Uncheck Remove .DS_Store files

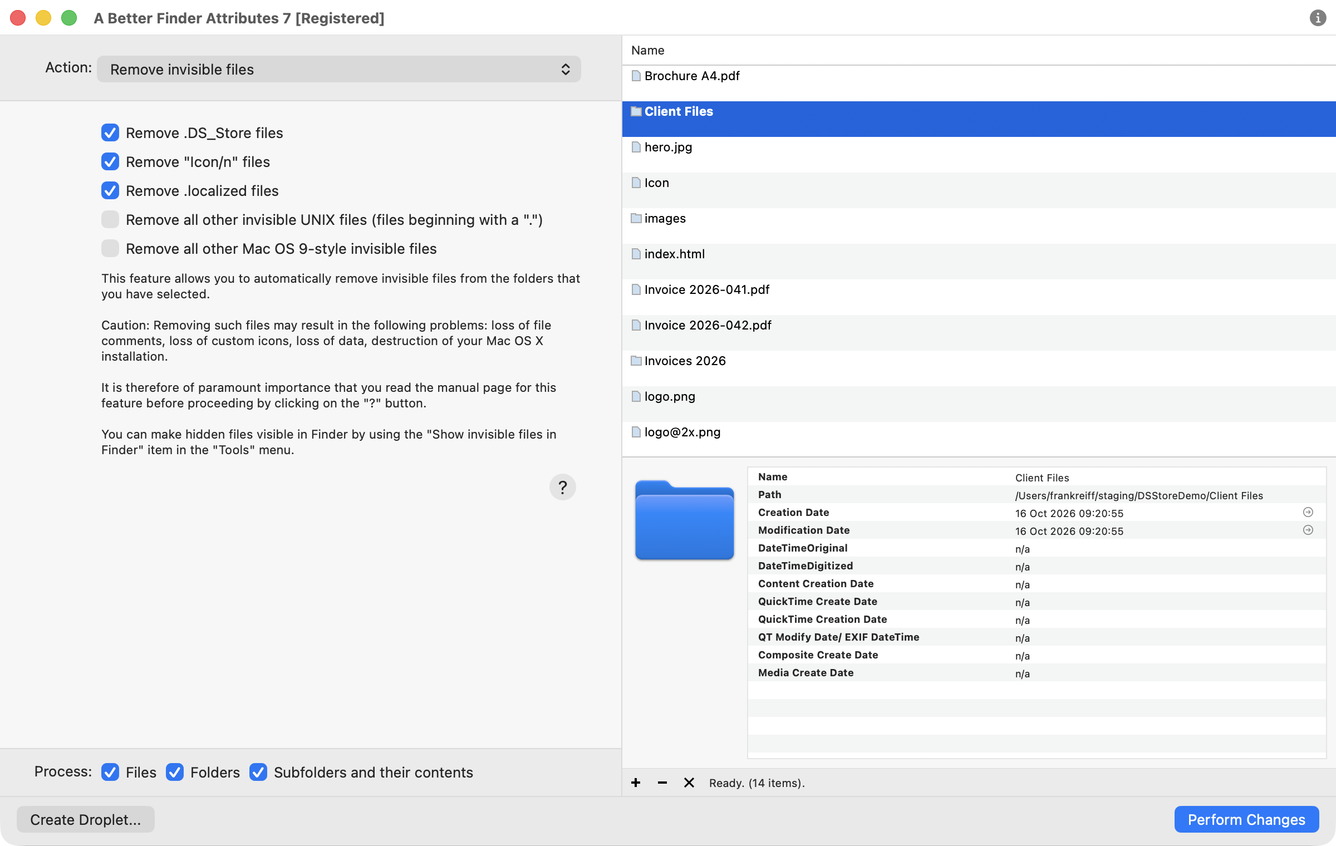(110, 132)
